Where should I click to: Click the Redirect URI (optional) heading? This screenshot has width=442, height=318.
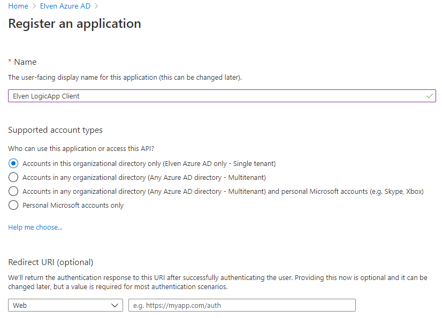coord(51,262)
